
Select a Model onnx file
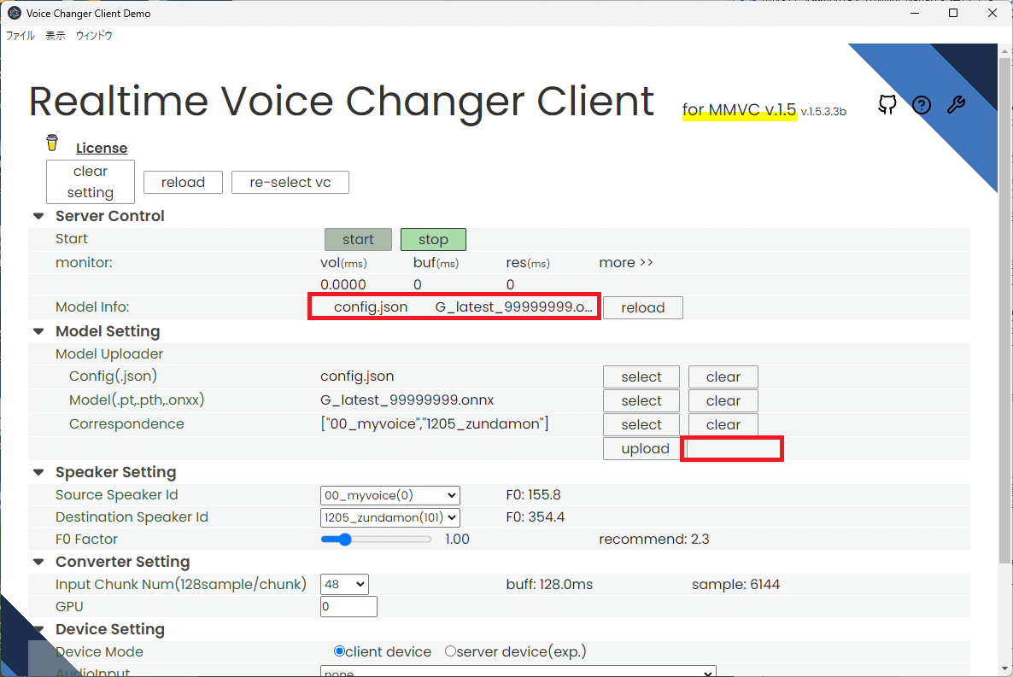click(x=641, y=400)
